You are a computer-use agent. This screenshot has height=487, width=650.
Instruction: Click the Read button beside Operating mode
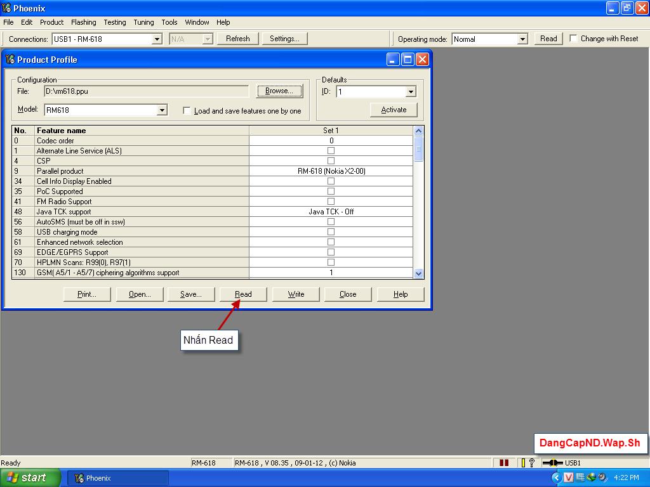click(x=548, y=39)
